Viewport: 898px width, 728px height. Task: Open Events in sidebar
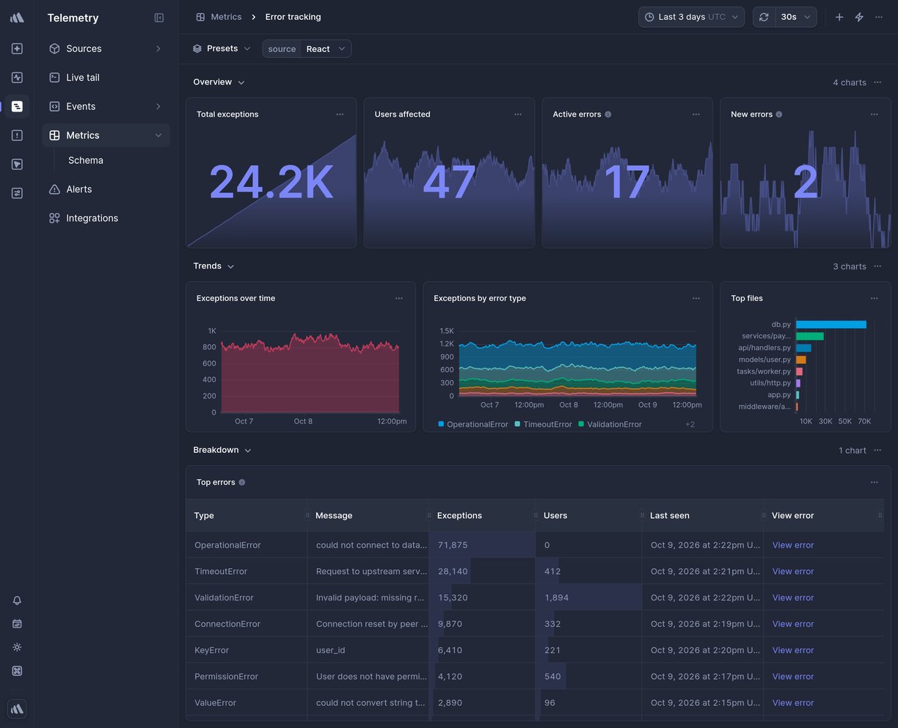[x=106, y=106]
